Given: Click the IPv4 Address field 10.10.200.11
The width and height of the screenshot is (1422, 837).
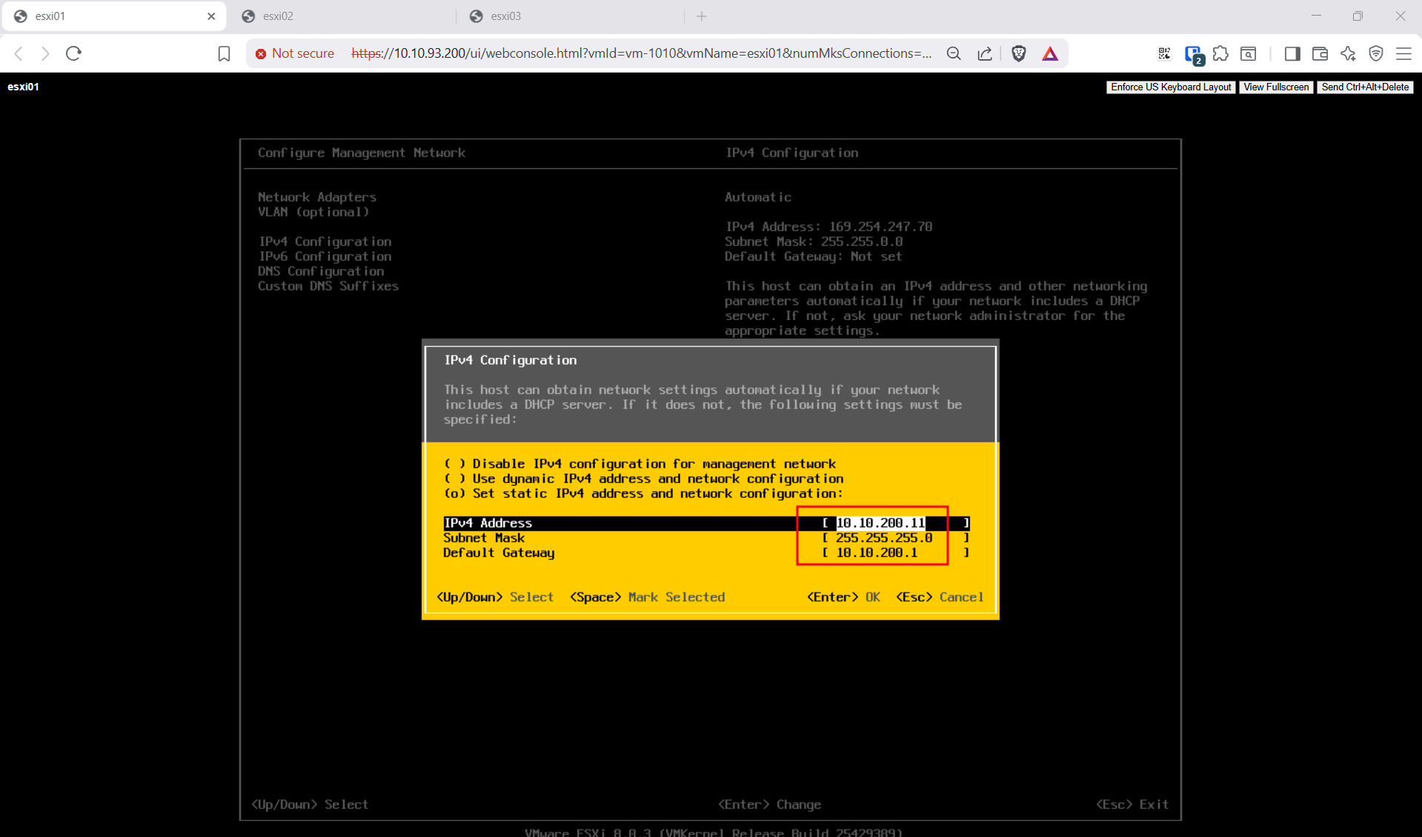Looking at the screenshot, I should point(895,523).
